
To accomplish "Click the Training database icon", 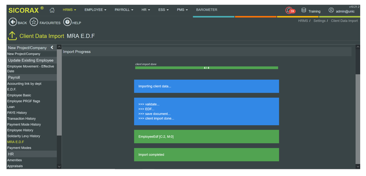I will (x=303, y=11).
